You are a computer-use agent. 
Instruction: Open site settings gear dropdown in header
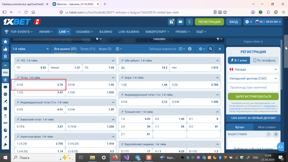(x=248, y=22)
